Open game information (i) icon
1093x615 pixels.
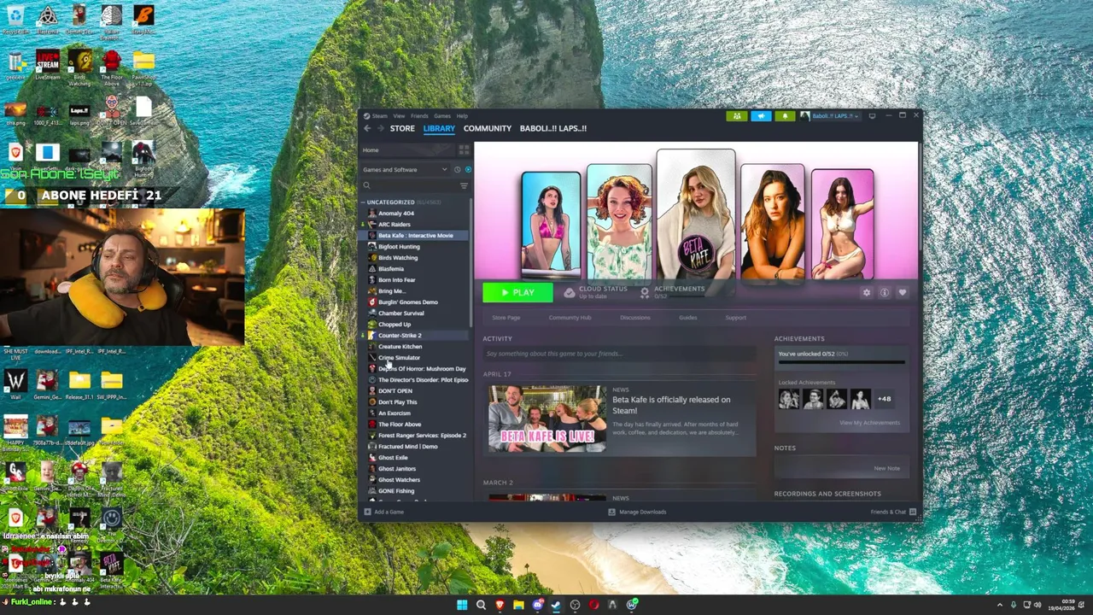(x=885, y=292)
